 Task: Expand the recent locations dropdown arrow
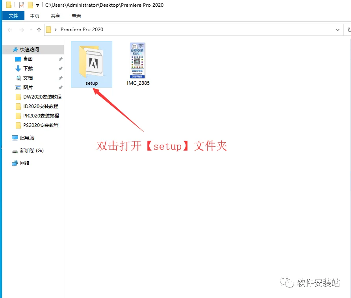[31, 30]
